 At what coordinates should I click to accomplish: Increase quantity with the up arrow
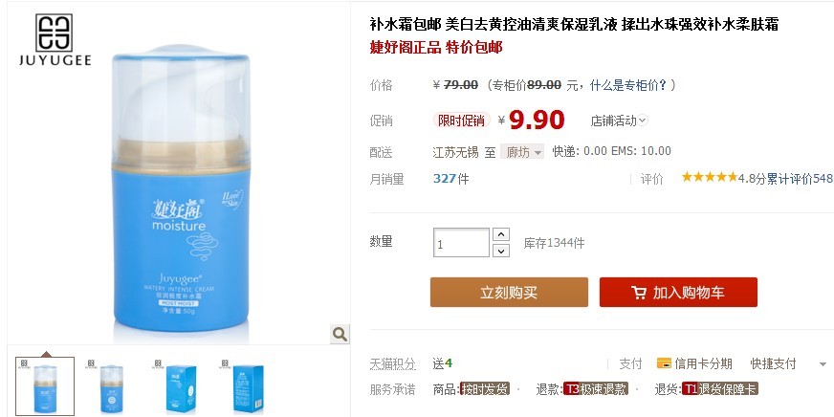(501, 234)
